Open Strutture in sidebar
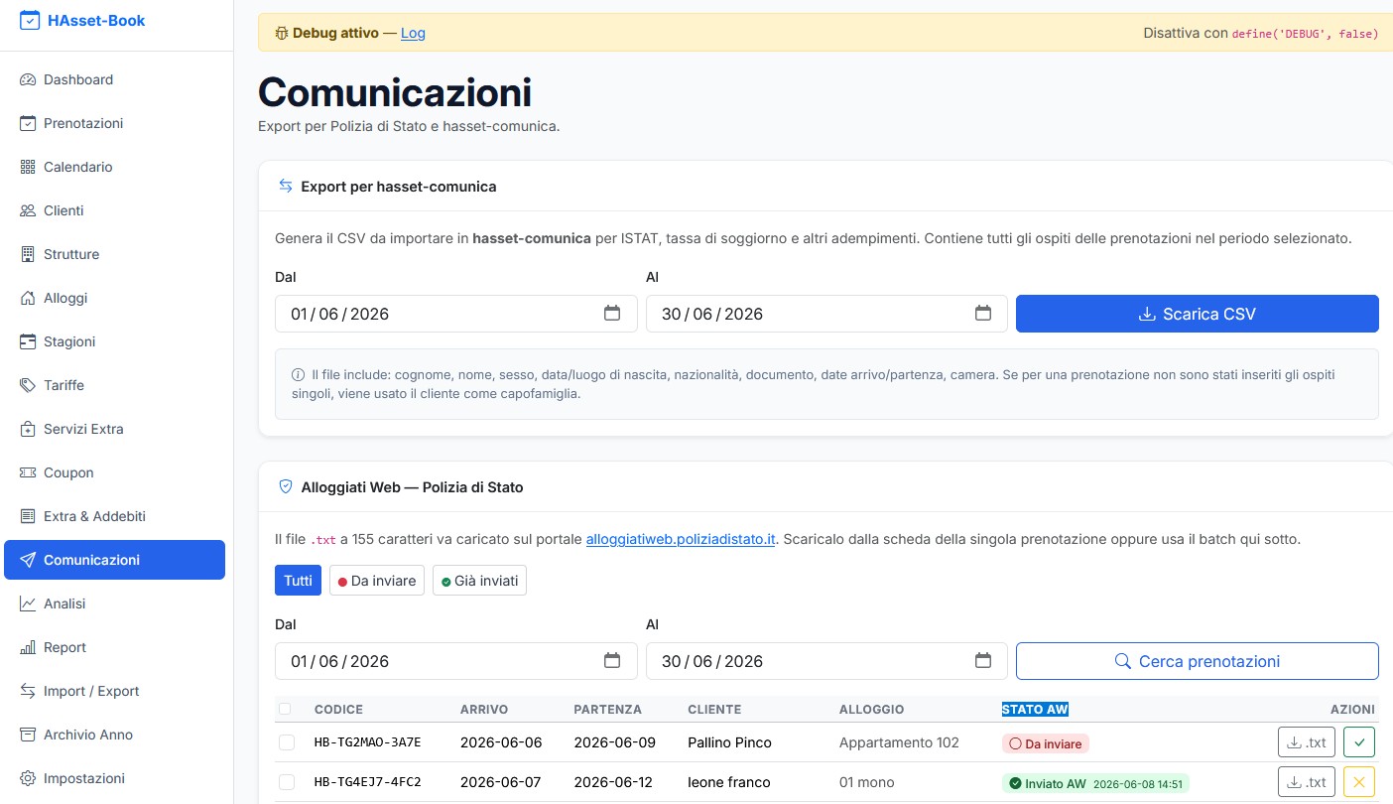 pos(114,254)
